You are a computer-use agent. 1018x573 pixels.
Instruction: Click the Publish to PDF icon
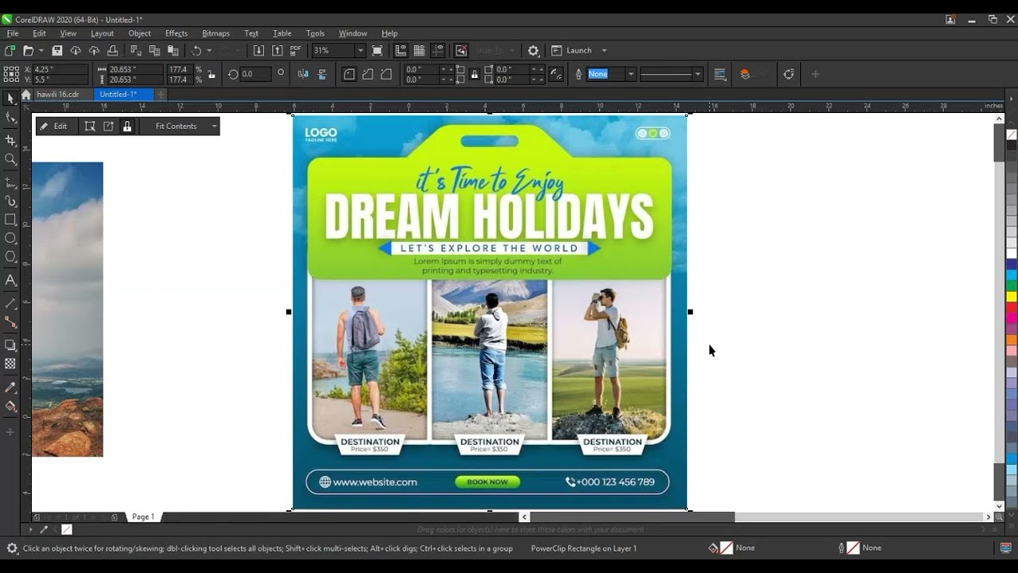coord(296,50)
